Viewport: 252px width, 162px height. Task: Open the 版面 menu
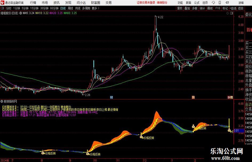(x=189, y=3)
